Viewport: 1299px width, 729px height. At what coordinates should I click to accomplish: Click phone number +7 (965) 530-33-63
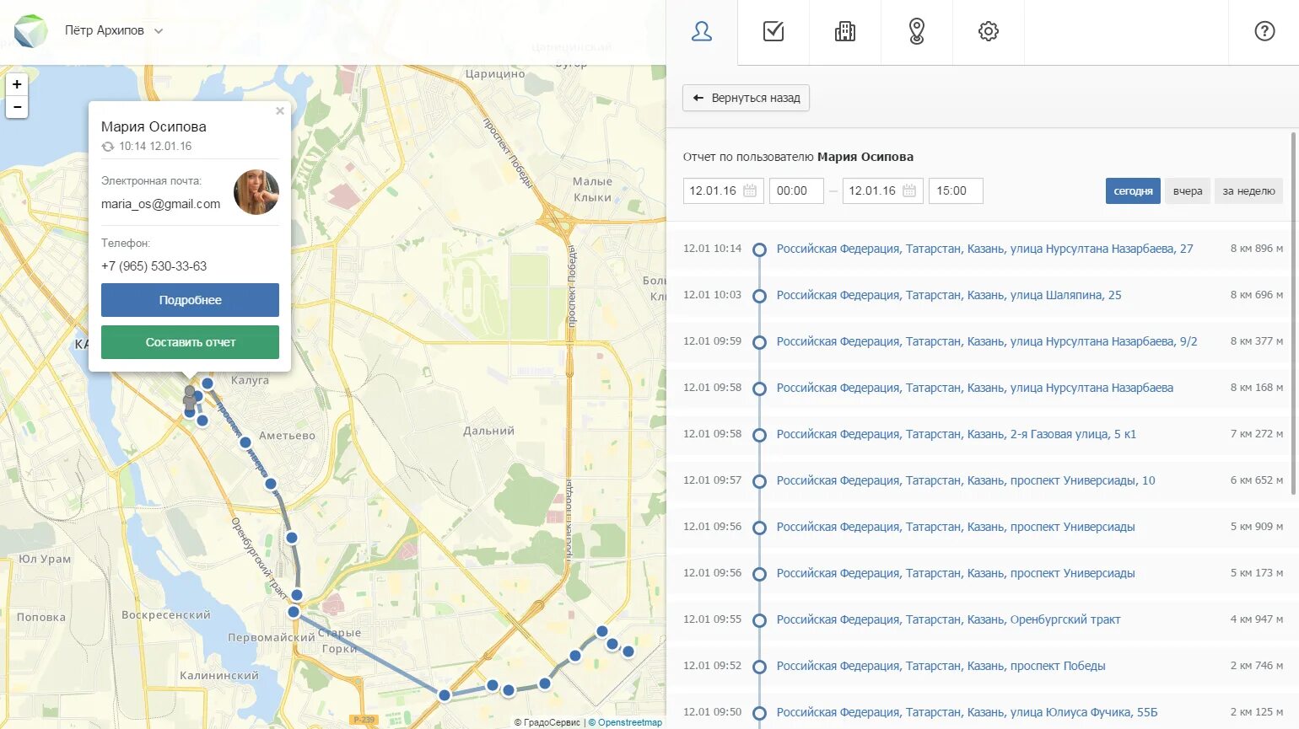click(x=154, y=266)
